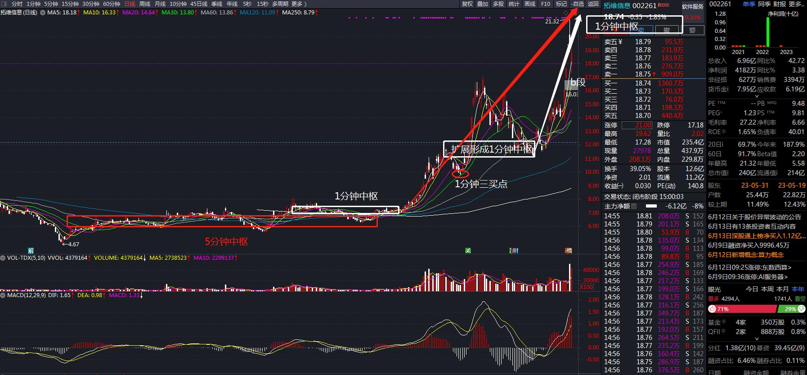Click the orange 榜 marker below the chart
The width and height of the screenshot is (807, 375).
pyautogui.click(x=569, y=250)
